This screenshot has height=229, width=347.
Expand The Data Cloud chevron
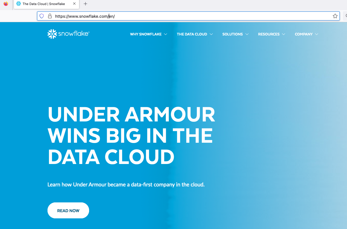(x=211, y=34)
